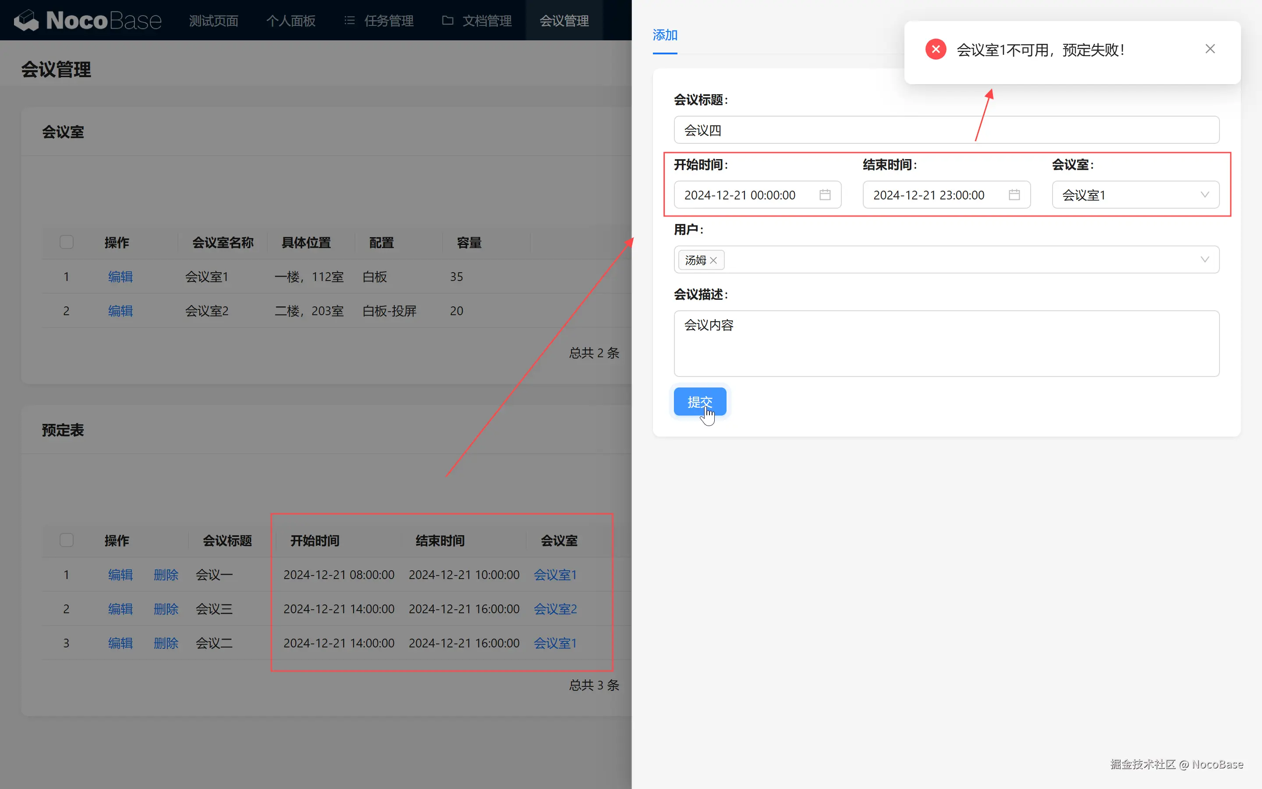Screen dimensions: 1262x789
Task: Edit the 会议室2 room row
Action: coord(120,311)
